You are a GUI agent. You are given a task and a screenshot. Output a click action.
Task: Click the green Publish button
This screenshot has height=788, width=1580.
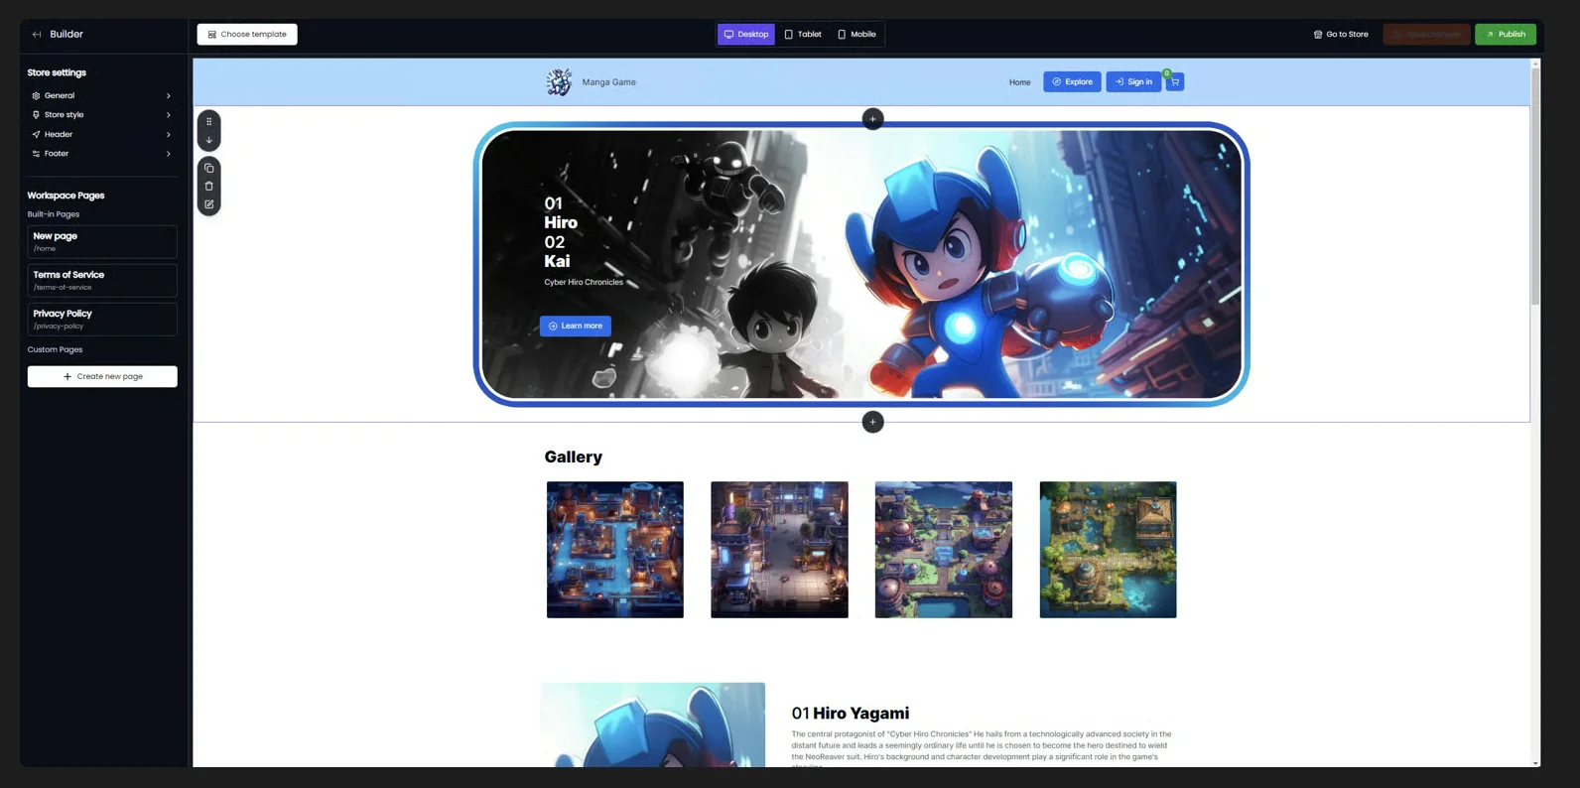click(1506, 35)
